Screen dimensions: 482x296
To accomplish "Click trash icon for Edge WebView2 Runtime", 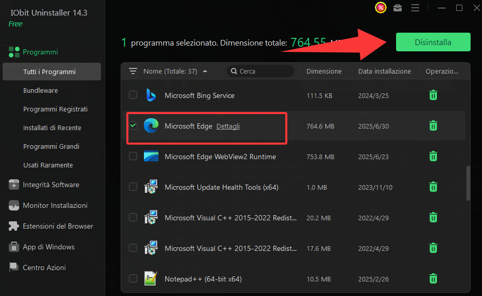I will click(433, 157).
